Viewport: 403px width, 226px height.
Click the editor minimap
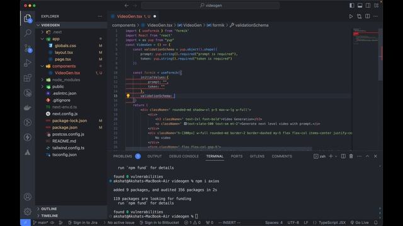[365, 89]
